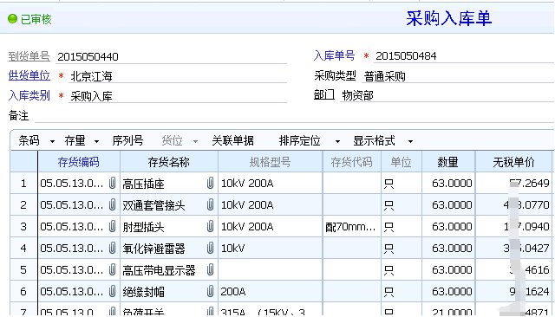Viewport: 555px width, 317px height.
Task: Click paperclip icon beside code in row 1
Action: [x=112, y=183]
